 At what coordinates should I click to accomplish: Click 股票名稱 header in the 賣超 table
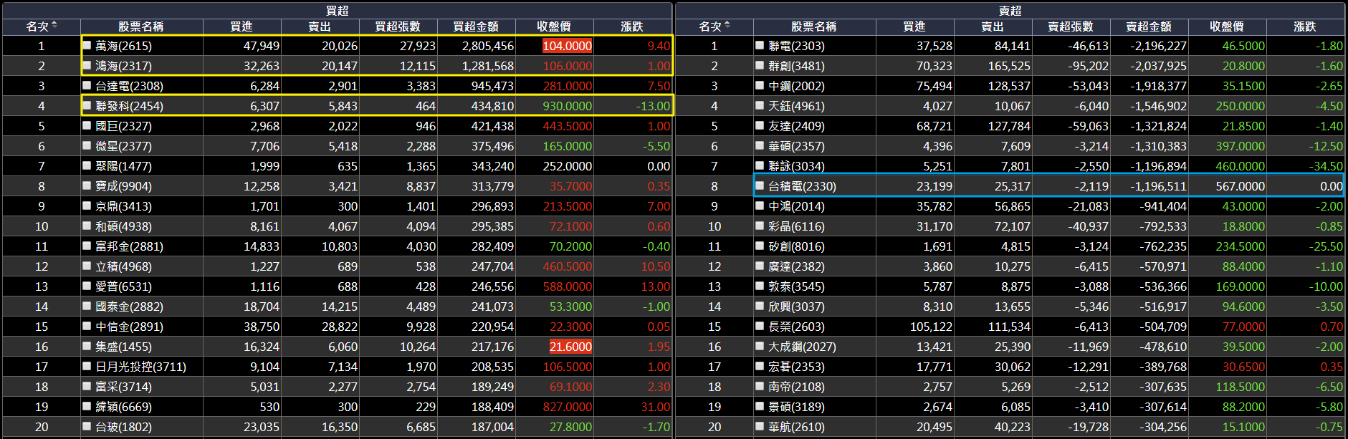(814, 26)
